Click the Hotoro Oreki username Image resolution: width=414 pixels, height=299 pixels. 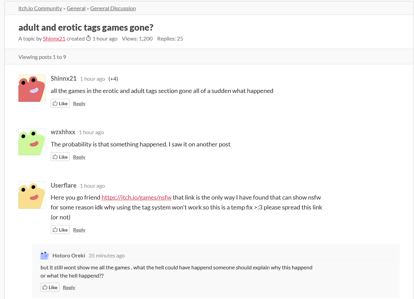pyautogui.click(x=69, y=255)
